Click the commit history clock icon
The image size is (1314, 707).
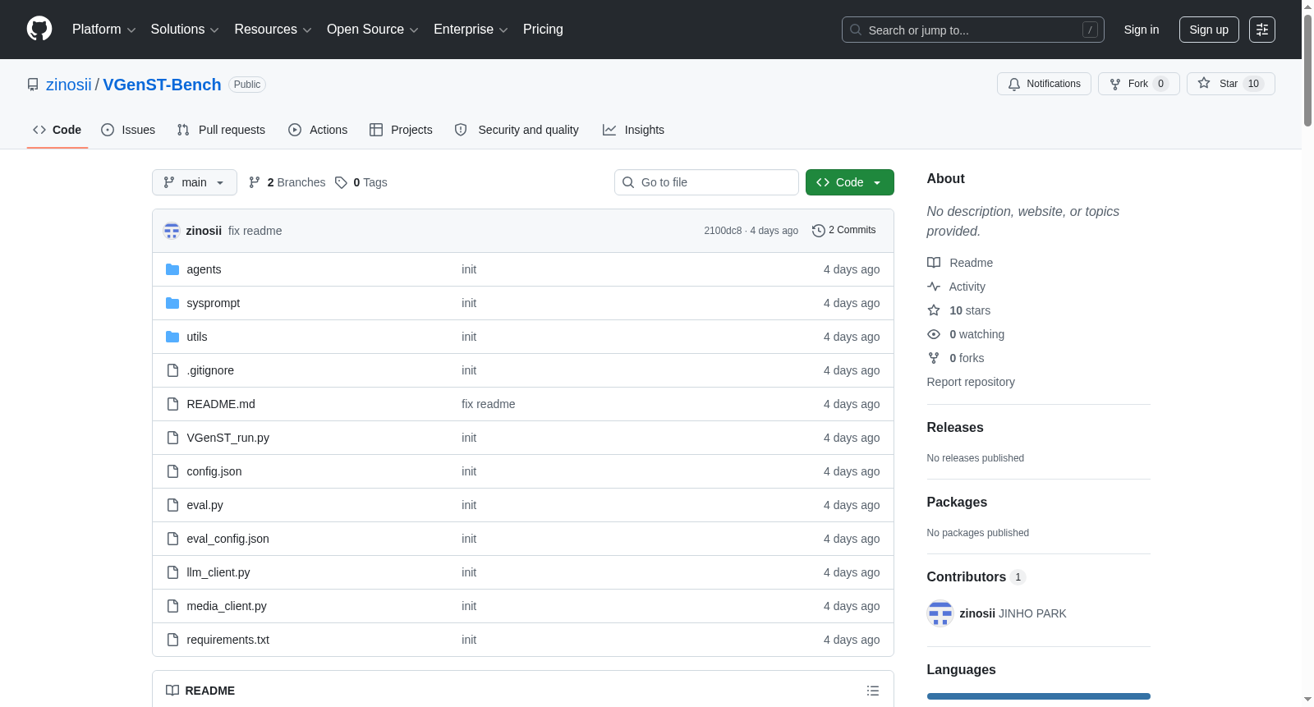click(818, 231)
